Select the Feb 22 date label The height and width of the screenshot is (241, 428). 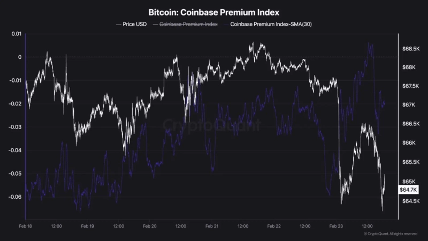(x=274, y=227)
